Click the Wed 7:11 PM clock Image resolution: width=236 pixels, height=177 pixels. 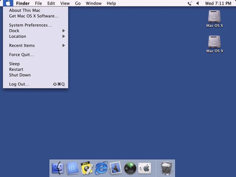tap(218, 3)
